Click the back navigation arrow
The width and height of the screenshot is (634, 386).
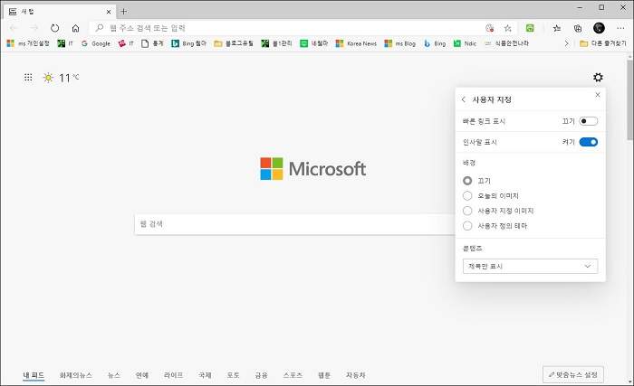pos(14,28)
